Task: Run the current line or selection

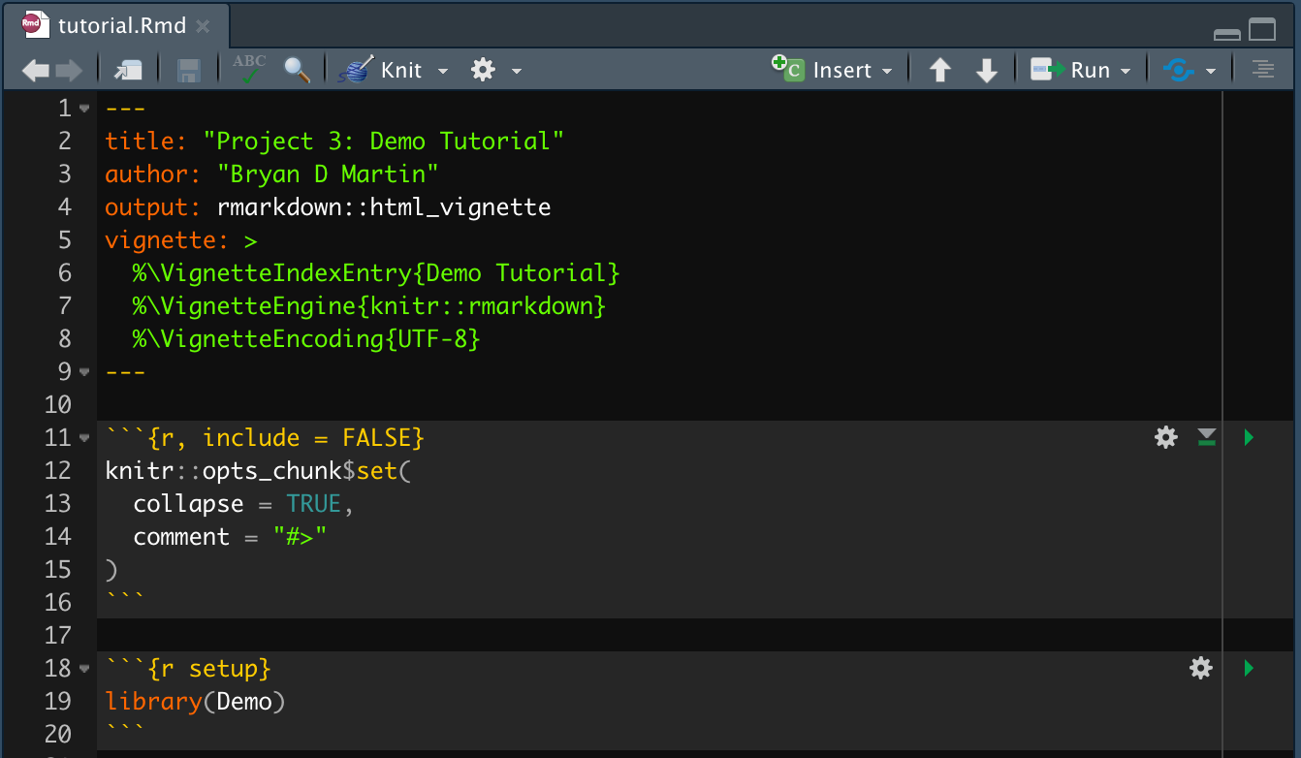Action: point(1069,70)
